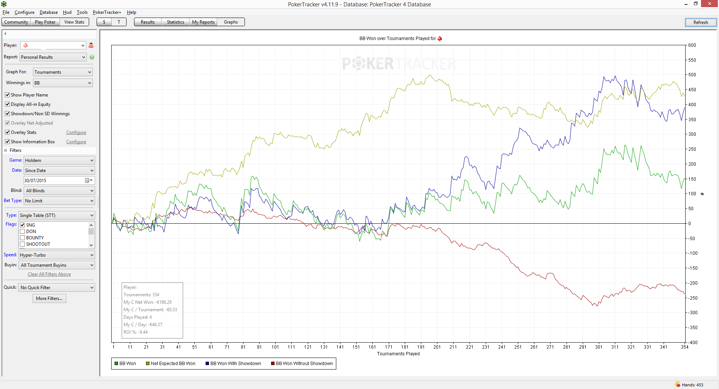Click the green BB Won legend swatch
719x389 pixels.
[x=116, y=364]
